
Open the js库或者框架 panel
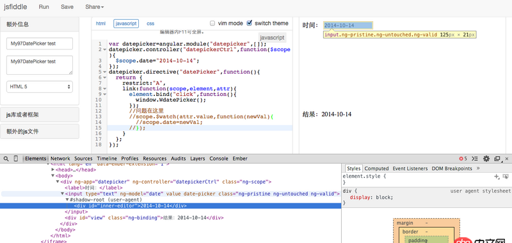click(x=40, y=115)
